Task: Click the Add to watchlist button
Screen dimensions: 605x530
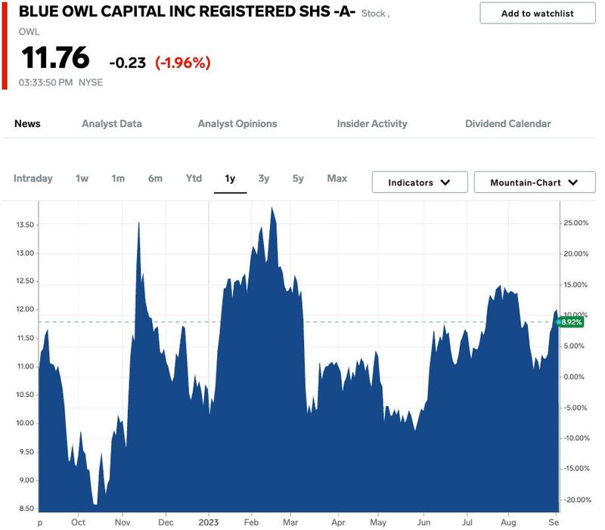Action: [537, 14]
